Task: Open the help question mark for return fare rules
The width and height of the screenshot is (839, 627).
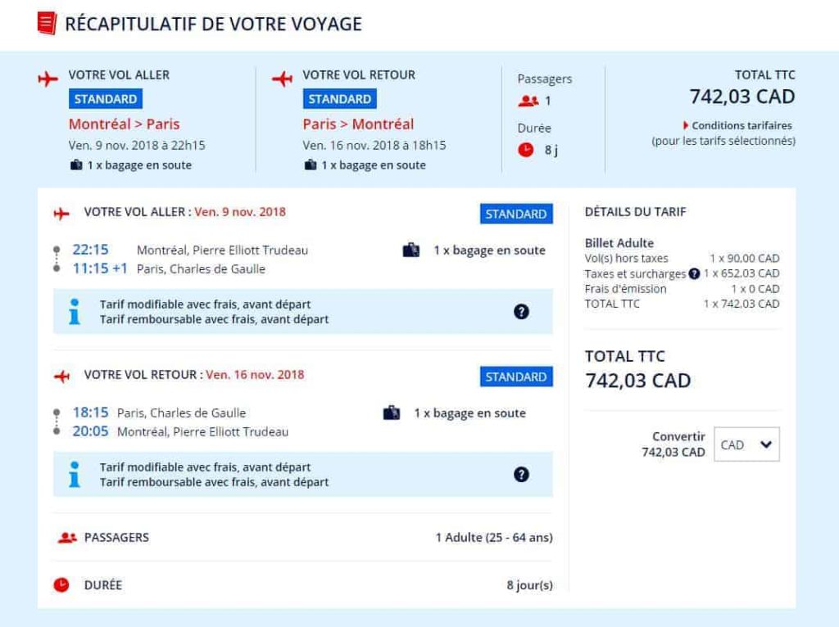Action: (521, 474)
